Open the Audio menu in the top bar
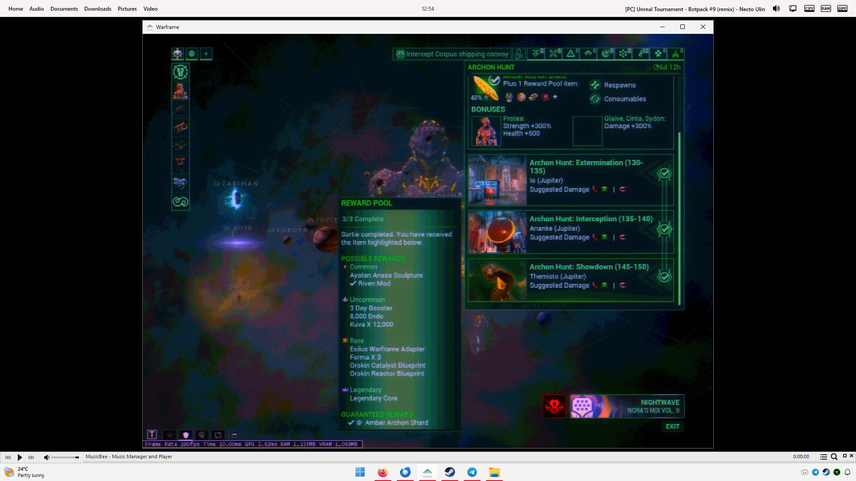The width and height of the screenshot is (856, 481). point(37,9)
